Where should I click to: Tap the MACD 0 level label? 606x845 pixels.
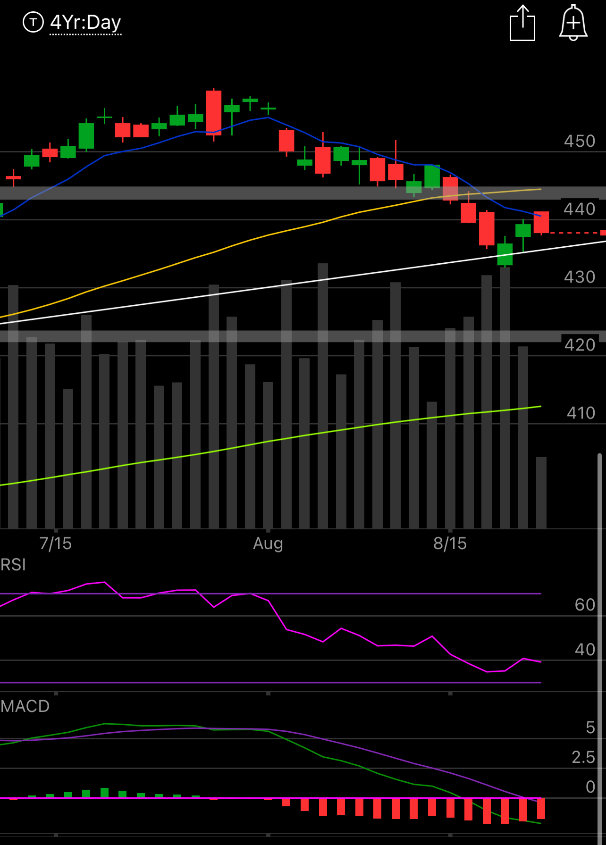[x=590, y=787]
